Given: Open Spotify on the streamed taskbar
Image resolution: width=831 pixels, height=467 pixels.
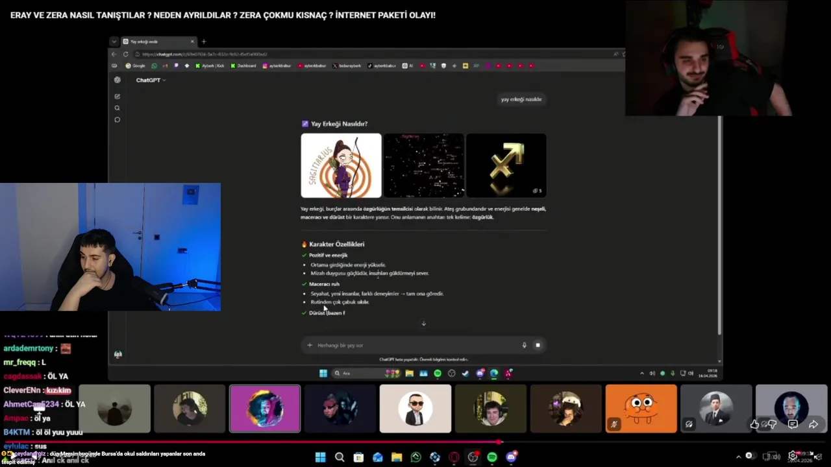Looking at the screenshot, I should click(438, 373).
